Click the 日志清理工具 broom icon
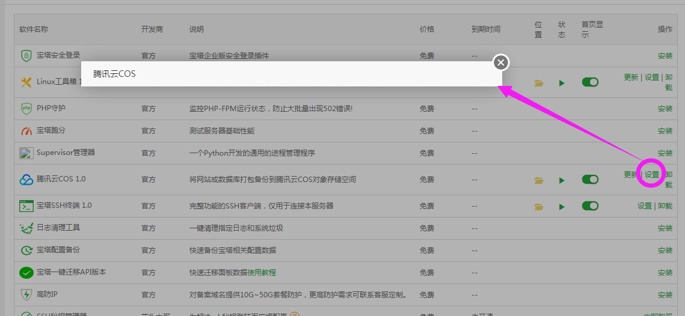This screenshot has height=316, width=685. point(26,228)
